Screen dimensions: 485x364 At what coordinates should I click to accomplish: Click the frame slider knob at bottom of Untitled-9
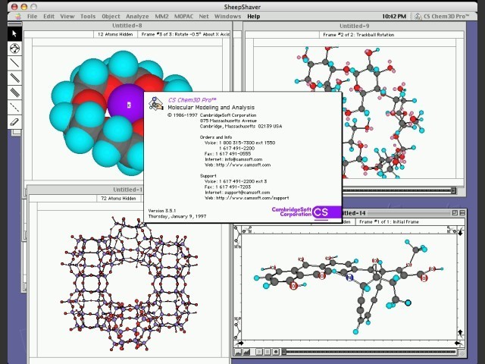[453, 190]
